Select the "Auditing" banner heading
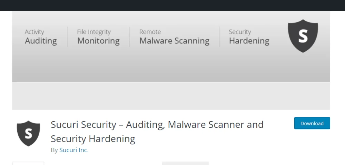Screen dimensions: 345x165 point(41,41)
